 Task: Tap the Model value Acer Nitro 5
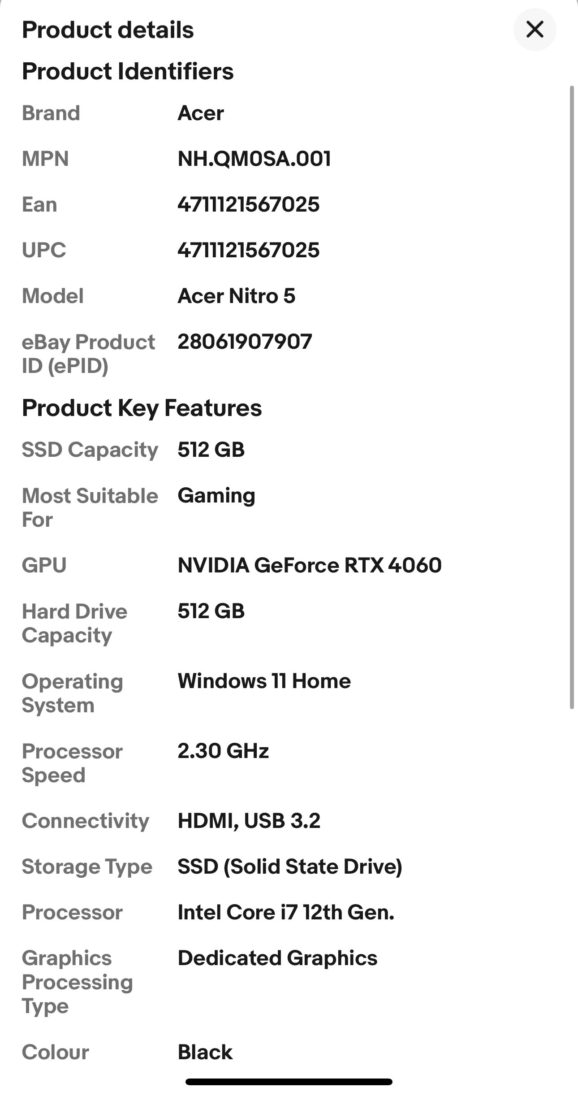pos(237,296)
